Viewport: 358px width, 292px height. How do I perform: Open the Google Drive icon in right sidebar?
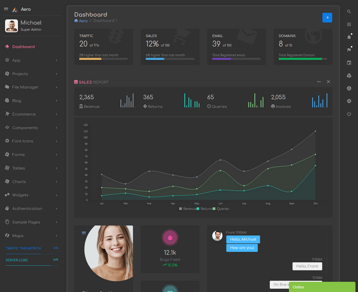pyautogui.click(x=349, y=75)
